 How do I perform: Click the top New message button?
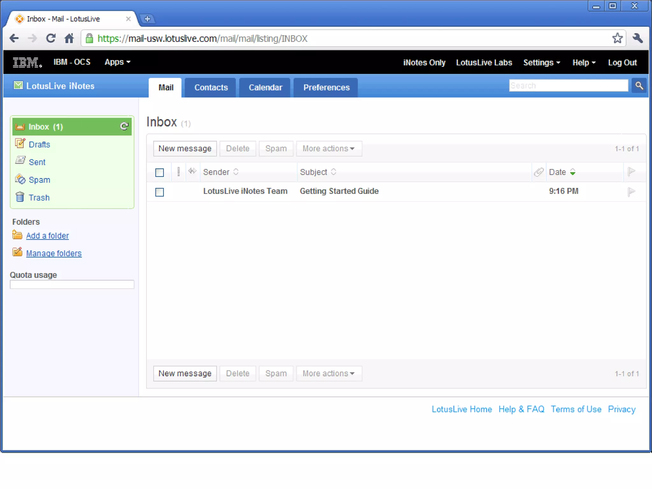185,149
